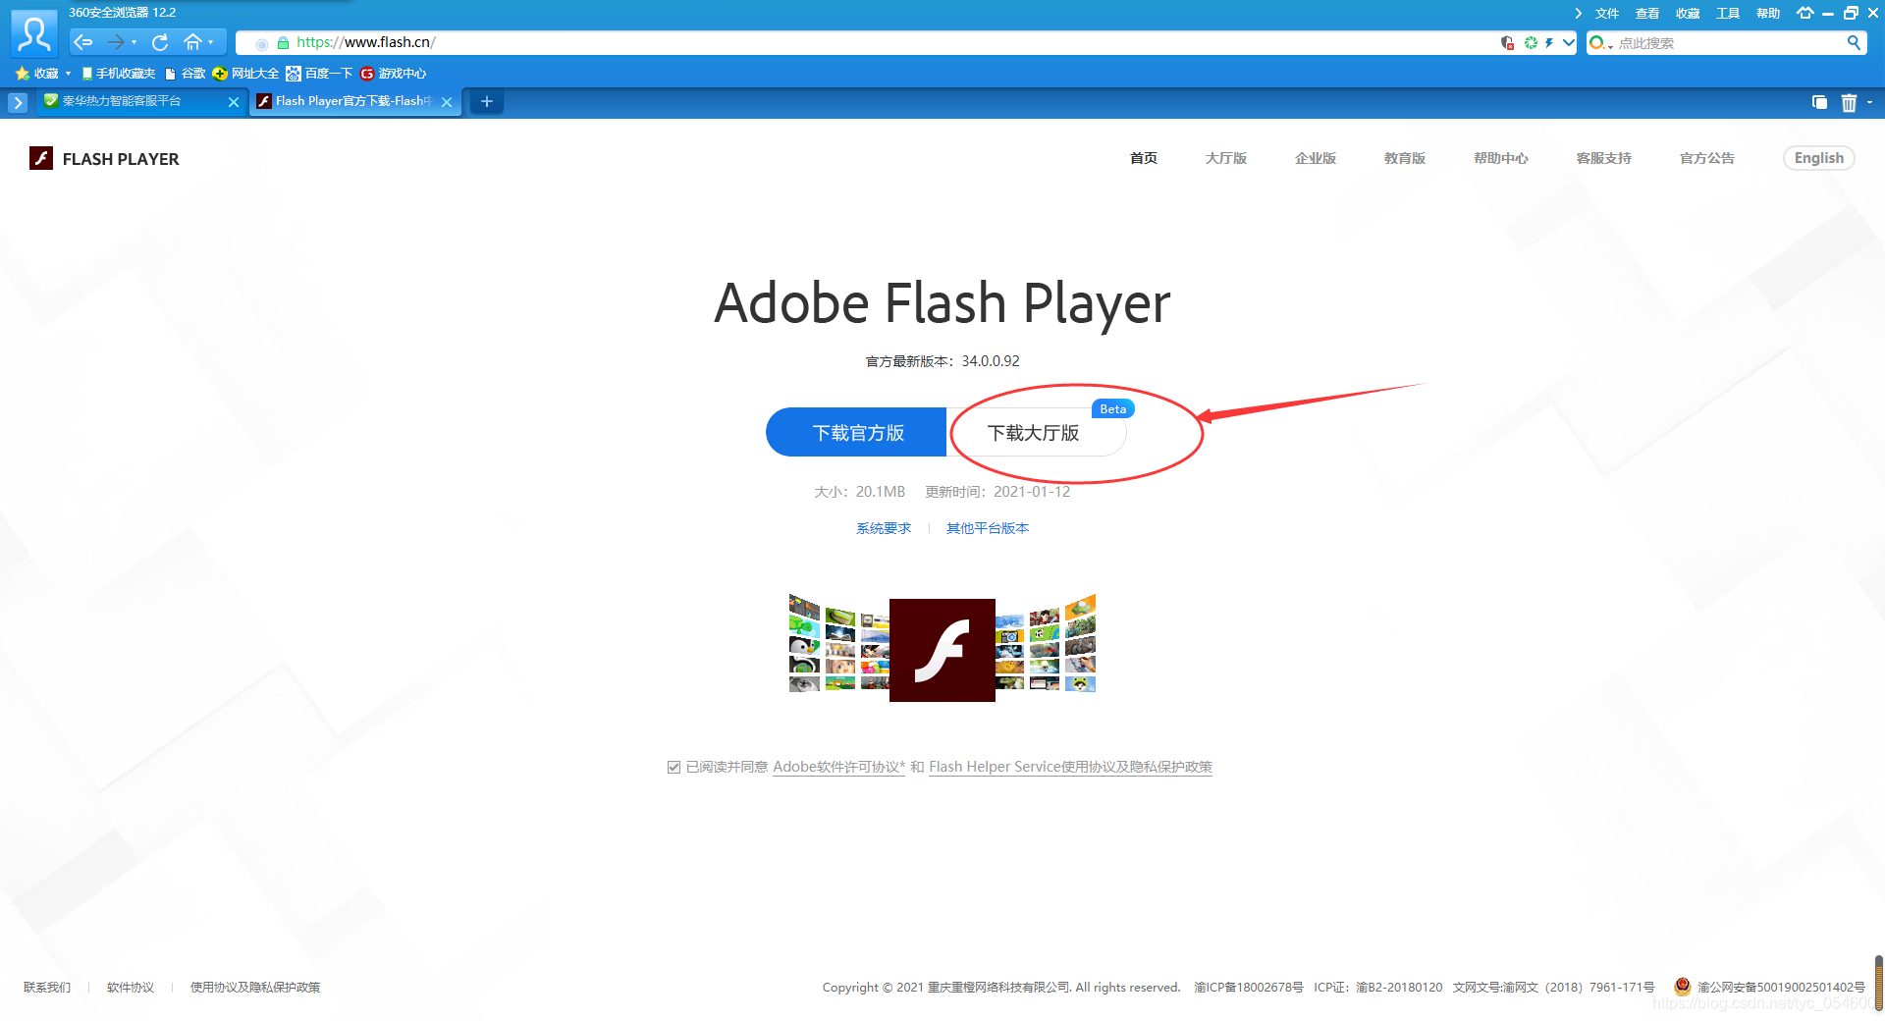1885x1021 pixels.
Task: Open the Adobe软件许可协议 link
Action: tap(838, 767)
